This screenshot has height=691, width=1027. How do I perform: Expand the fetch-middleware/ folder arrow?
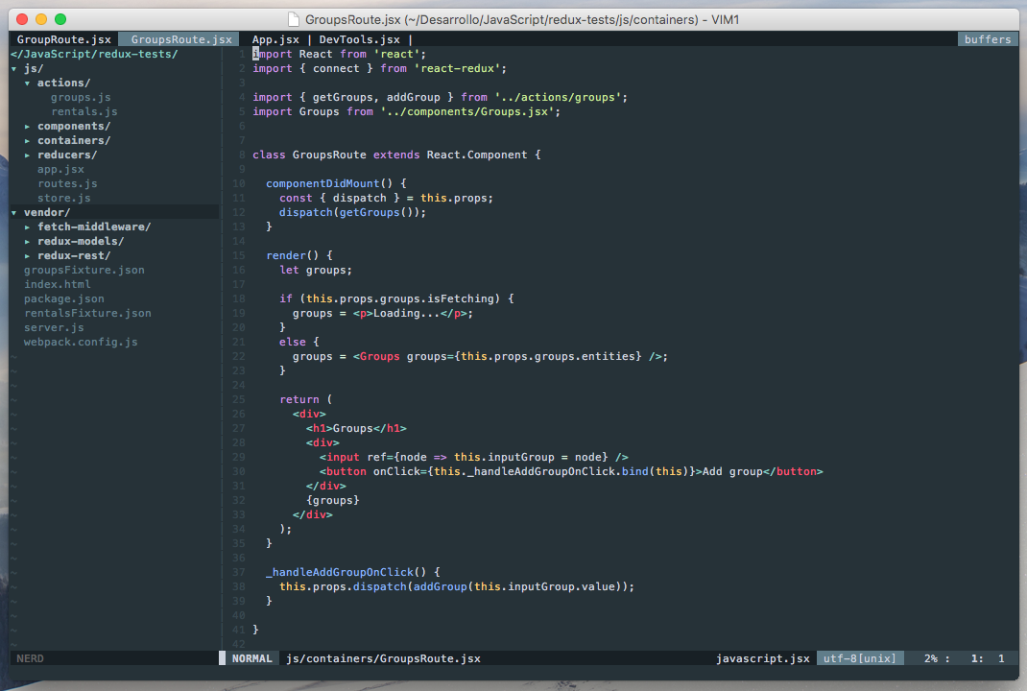point(27,227)
